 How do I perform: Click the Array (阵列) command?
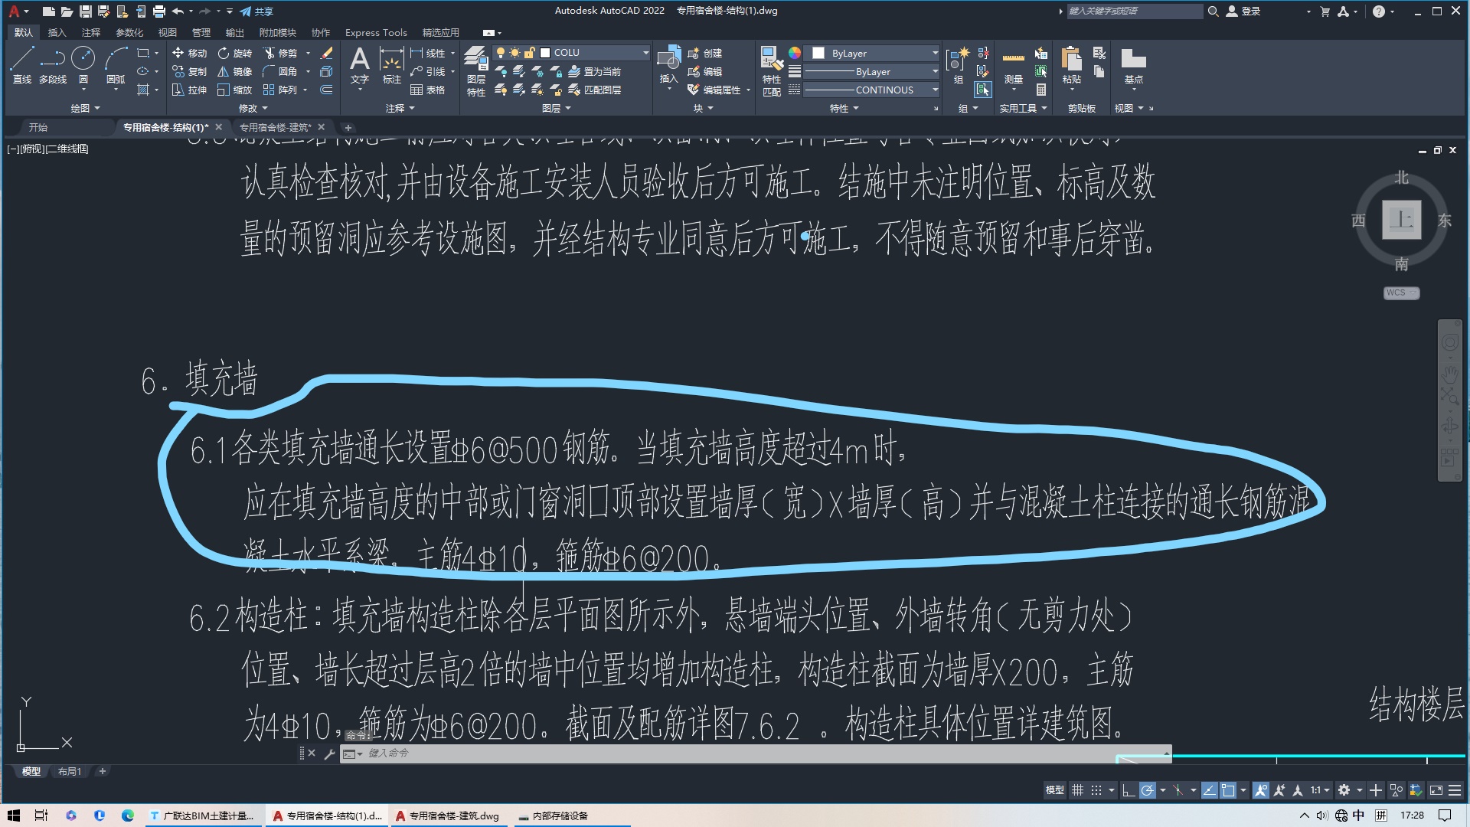click(280, 90)
